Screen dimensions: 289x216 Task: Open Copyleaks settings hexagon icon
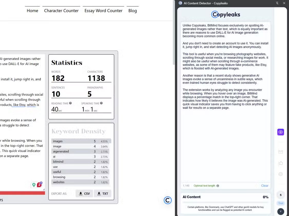pyautogui.click(x=281, y=174)
